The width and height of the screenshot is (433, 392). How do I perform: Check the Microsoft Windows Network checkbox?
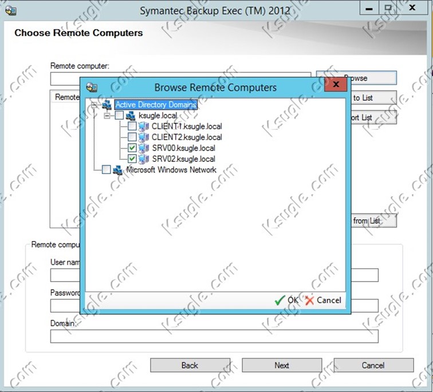107,169
